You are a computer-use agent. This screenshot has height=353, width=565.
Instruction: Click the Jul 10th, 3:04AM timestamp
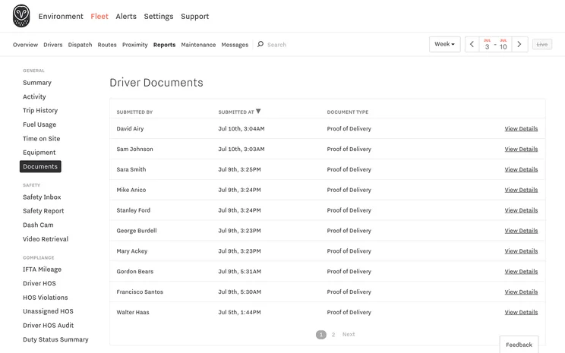click(x=241, y=128)
